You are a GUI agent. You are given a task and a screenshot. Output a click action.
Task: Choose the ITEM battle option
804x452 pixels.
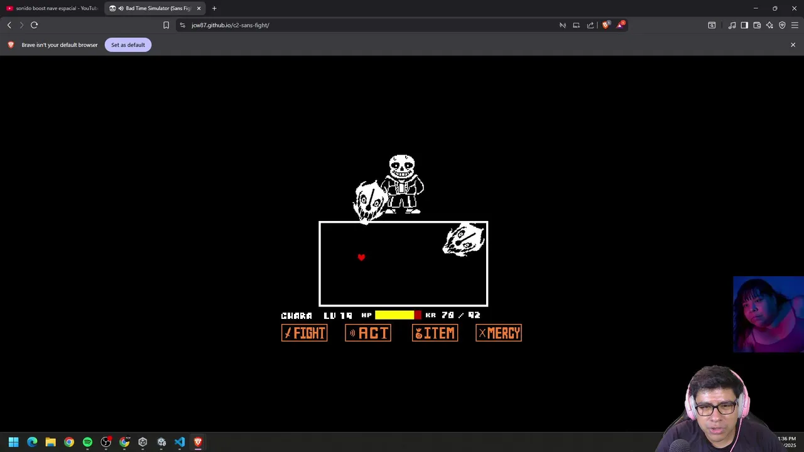(x=435, y=333)
